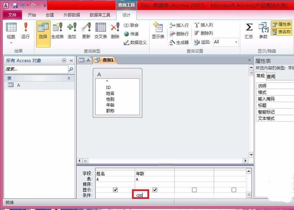Check the 显示 checkbox in fourth grid column
The image size is (294, 210).
click(x=234, y=190)
